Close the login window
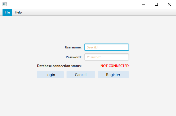Screen dimensions: 176x116 tap(169, 4)
